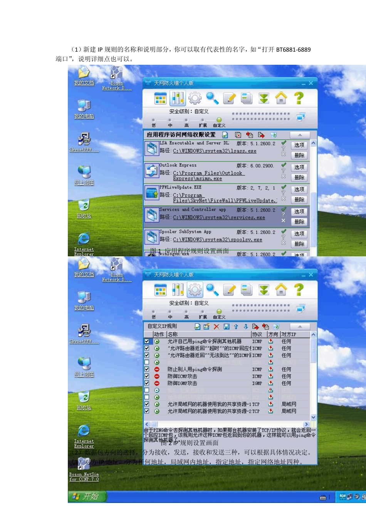Viewport: 366px width, 518px height.
Task: Click the deny X mark for Spooler SubSystem App
Action: tap(284, 243)
